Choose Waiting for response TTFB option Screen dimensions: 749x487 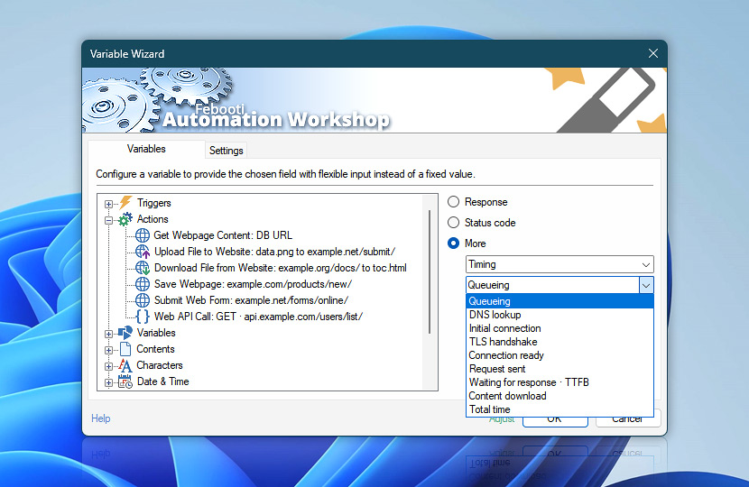tap(559, 382)
